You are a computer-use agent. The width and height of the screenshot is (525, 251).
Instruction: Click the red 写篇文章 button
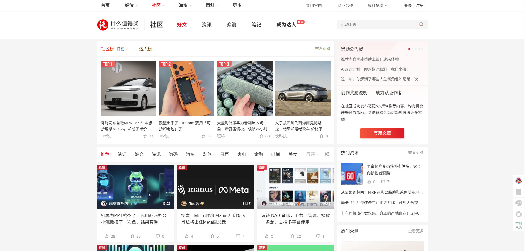click(382, 133)
